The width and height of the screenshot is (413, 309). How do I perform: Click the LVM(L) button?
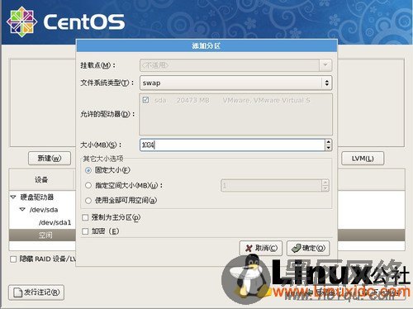tap(363, 159)
